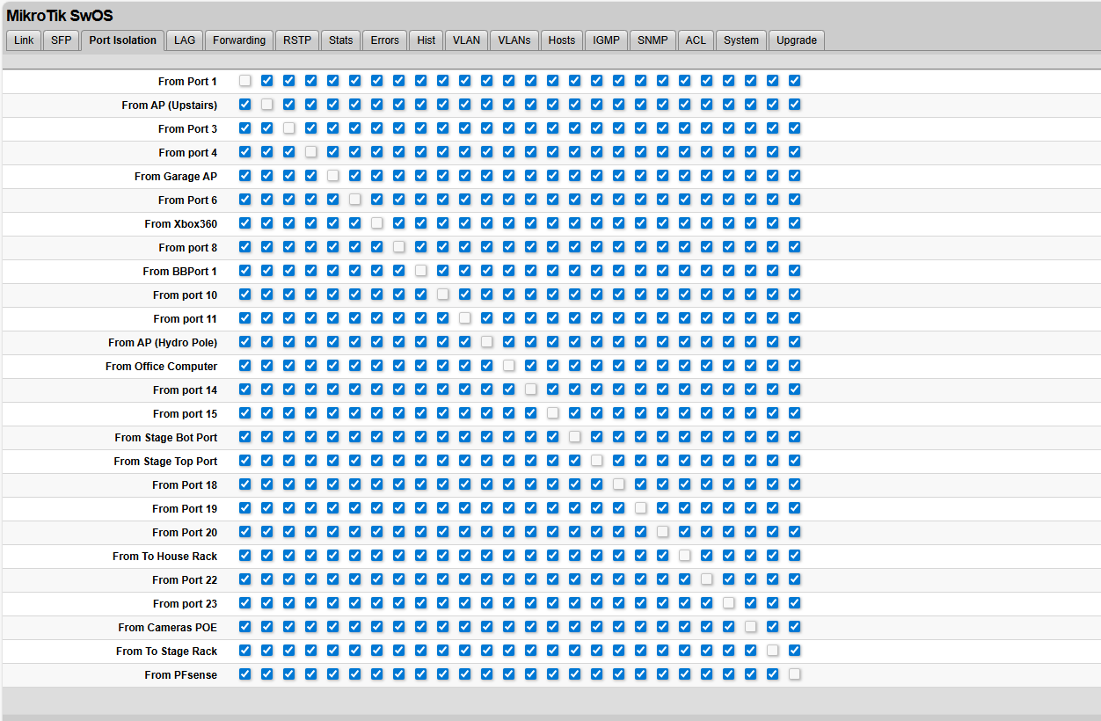Screen dimensions: 1101x721
Task: Switch to the VLAN tab
Action: (x=467, y=40)
